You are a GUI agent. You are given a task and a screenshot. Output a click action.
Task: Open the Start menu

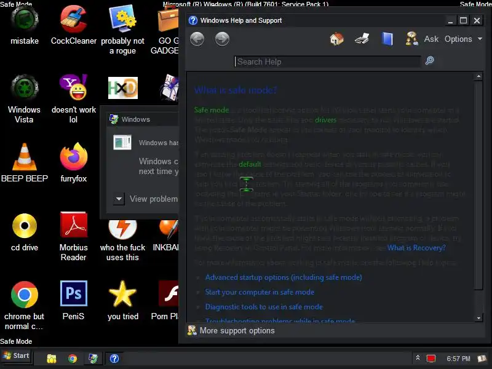(17, 355)
